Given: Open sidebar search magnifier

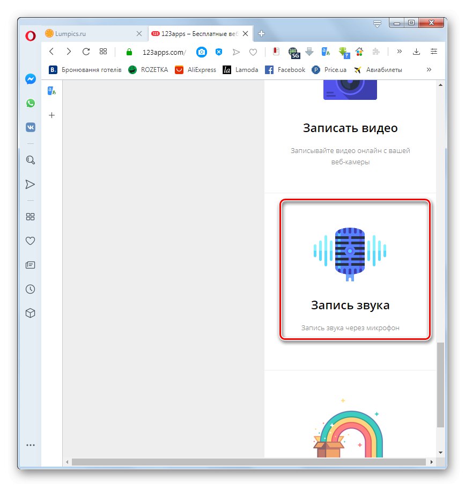Looking at the screenshot, I should (x=31, y=160).
